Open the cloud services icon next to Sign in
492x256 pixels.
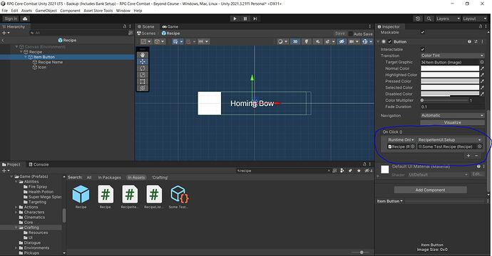point(25,18)
